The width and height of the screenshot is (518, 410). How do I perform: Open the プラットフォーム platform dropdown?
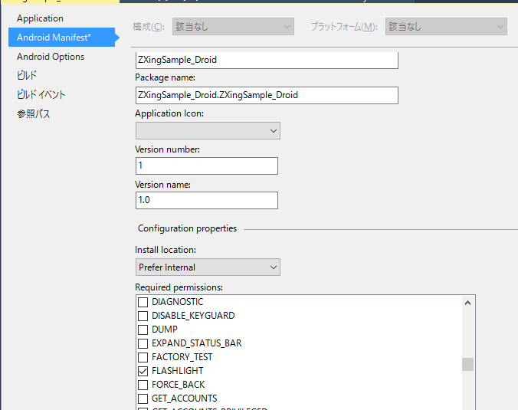point(446,27)
